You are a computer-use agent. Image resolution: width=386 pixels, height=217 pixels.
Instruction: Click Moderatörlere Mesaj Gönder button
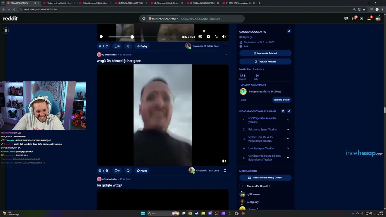(265, 178)
